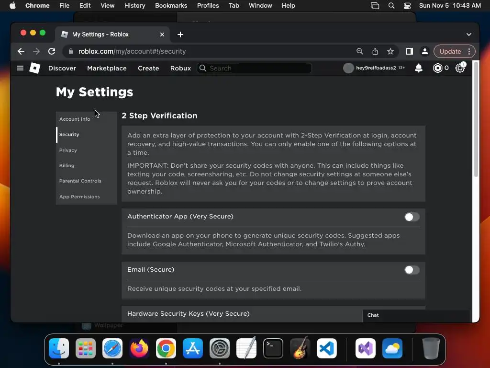Open the Chrome profile icon
The image size is (490, 368).
[x=425, y=51]
